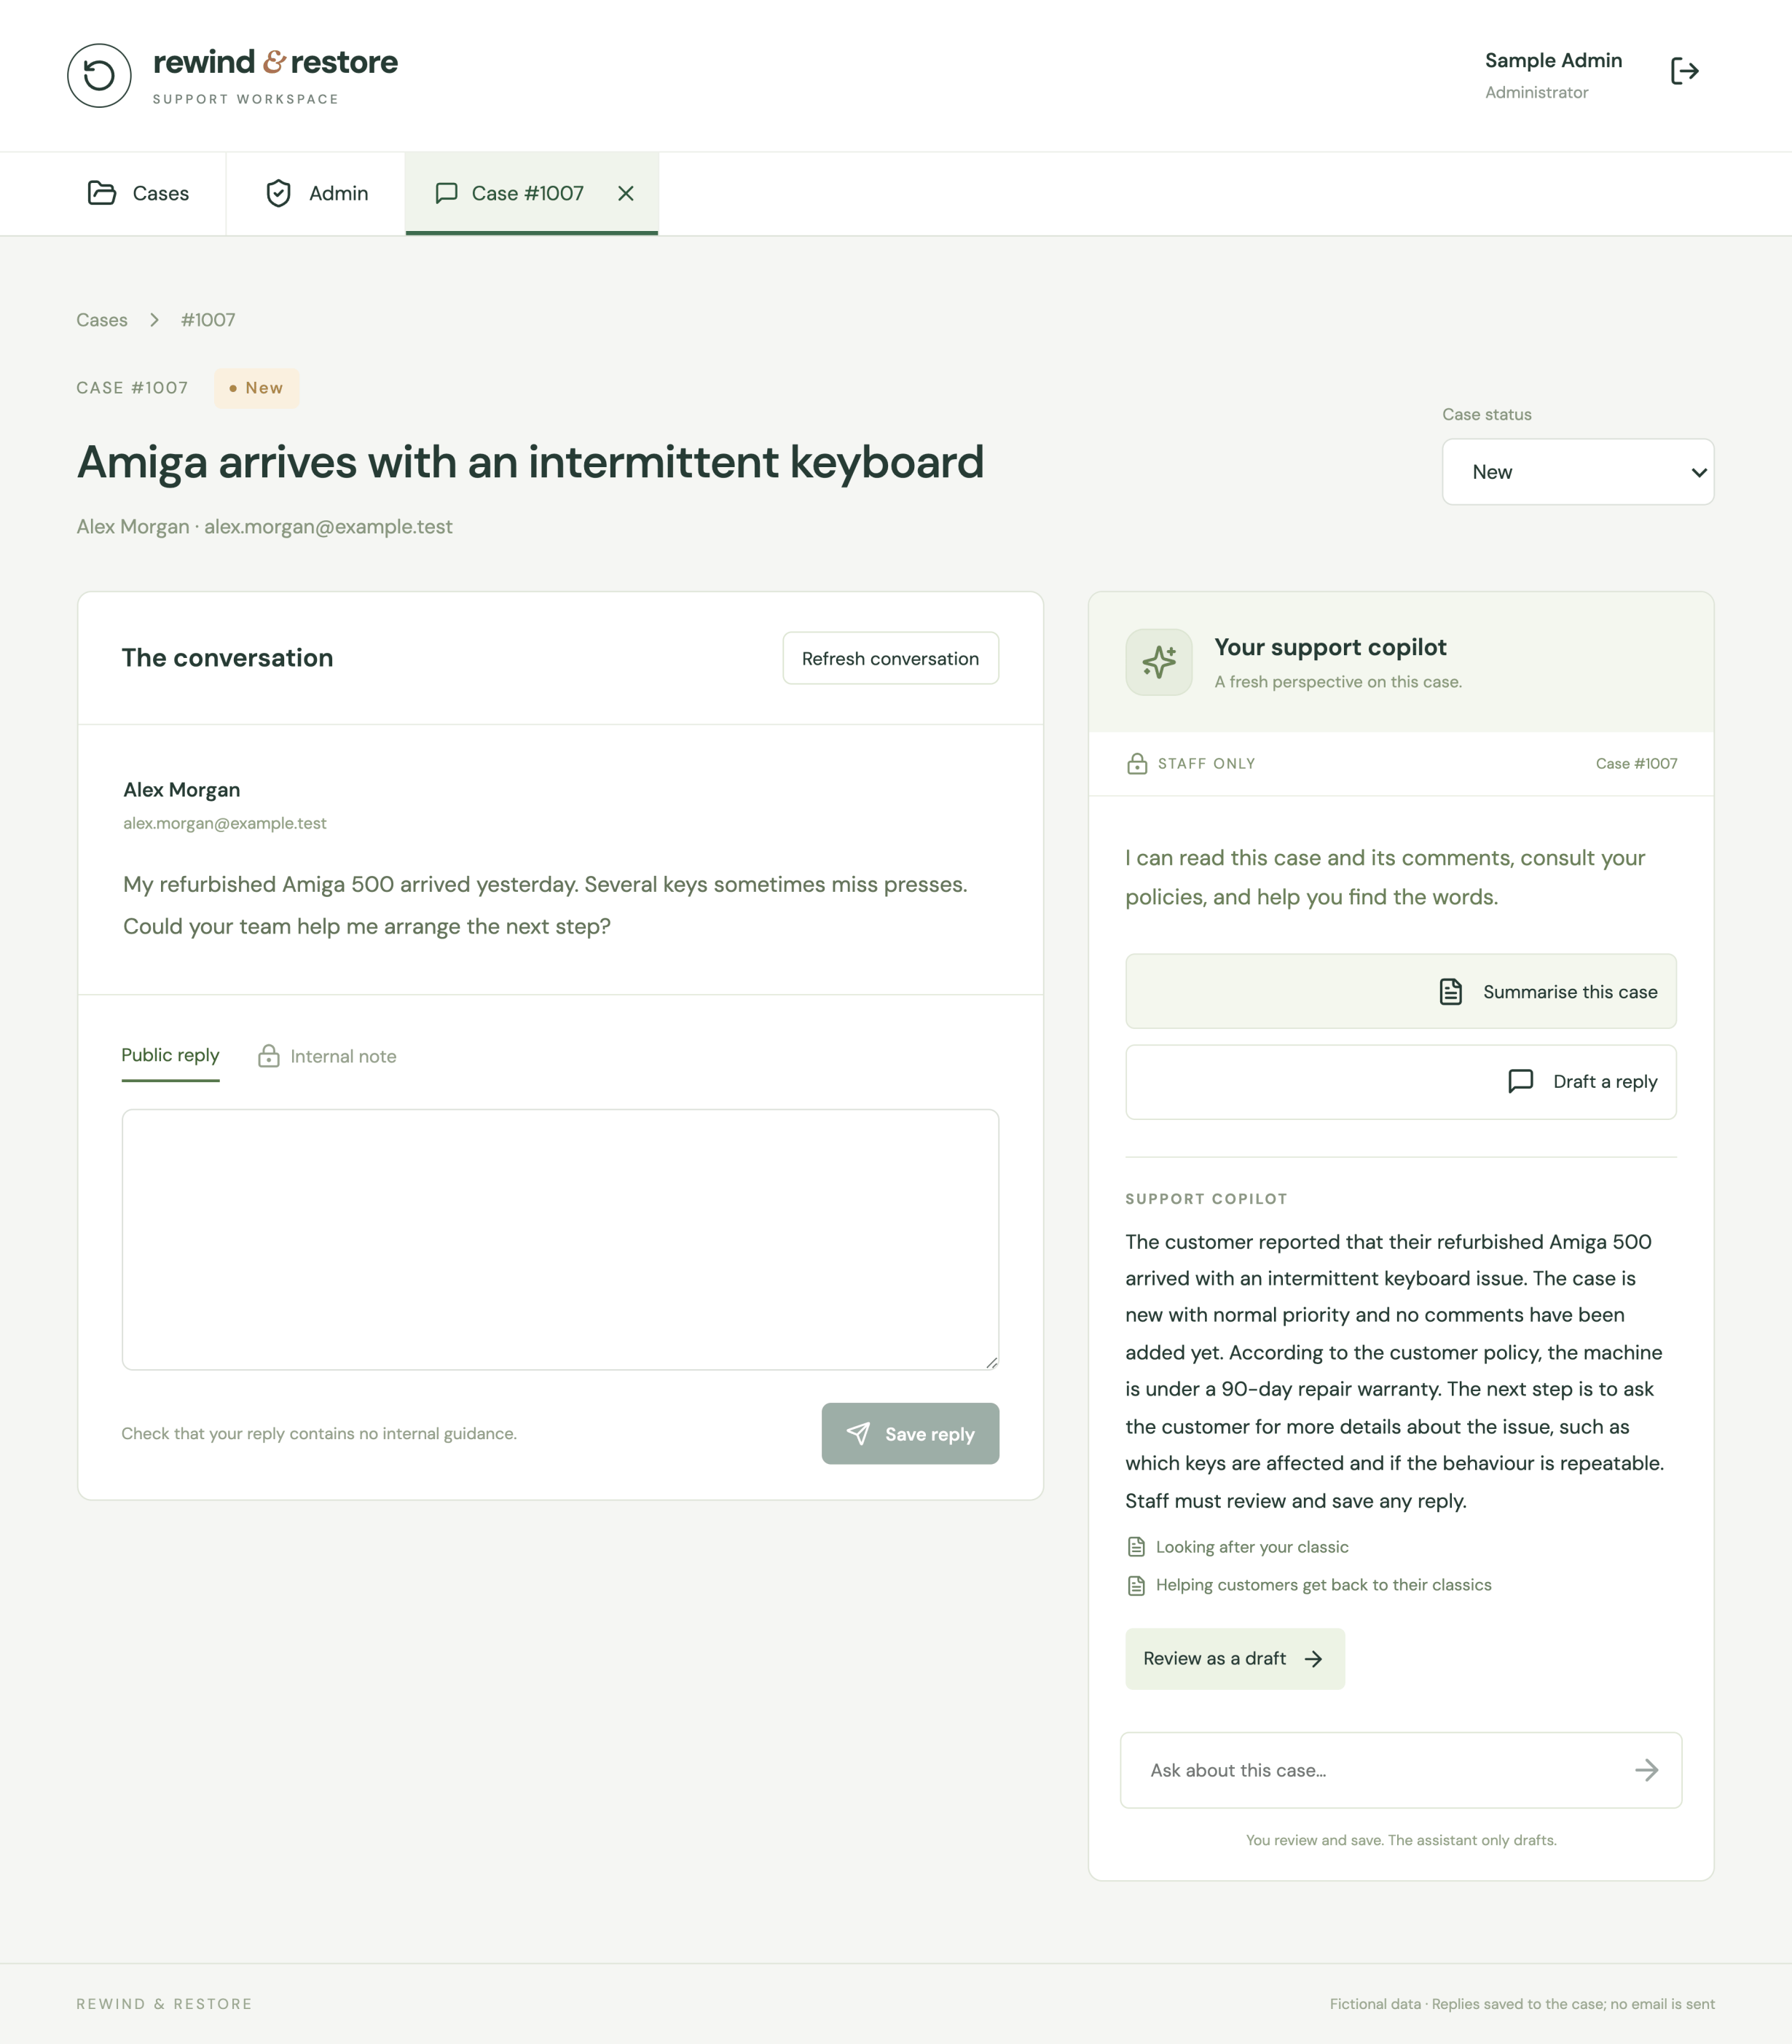Click Draft a reply in the copilot

pos(1400,1082)
